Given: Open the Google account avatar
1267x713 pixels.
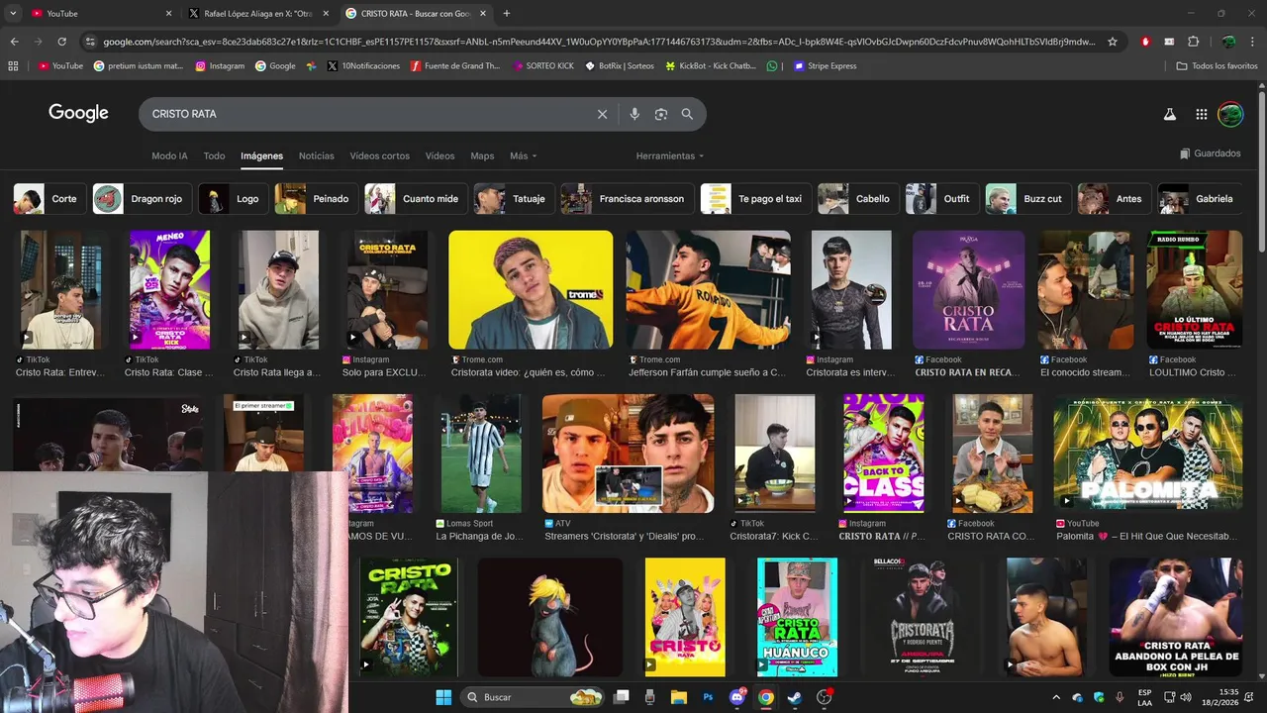Looking at the screenshot, I should pyautogui.click(x=1230, y=114).
